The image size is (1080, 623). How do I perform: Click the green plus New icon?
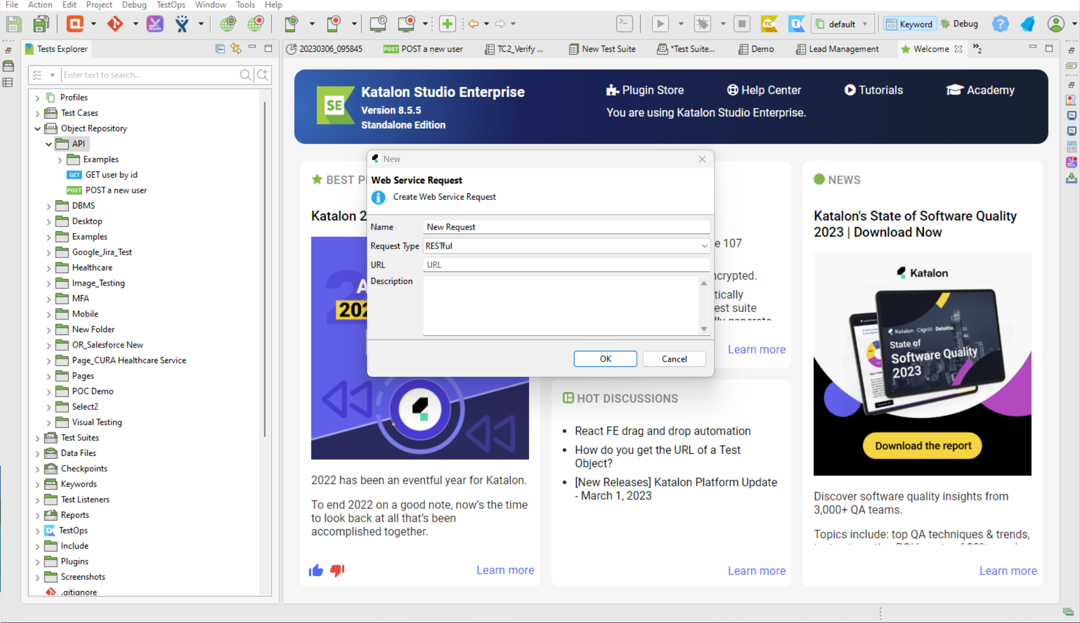(x=448, y=24)
